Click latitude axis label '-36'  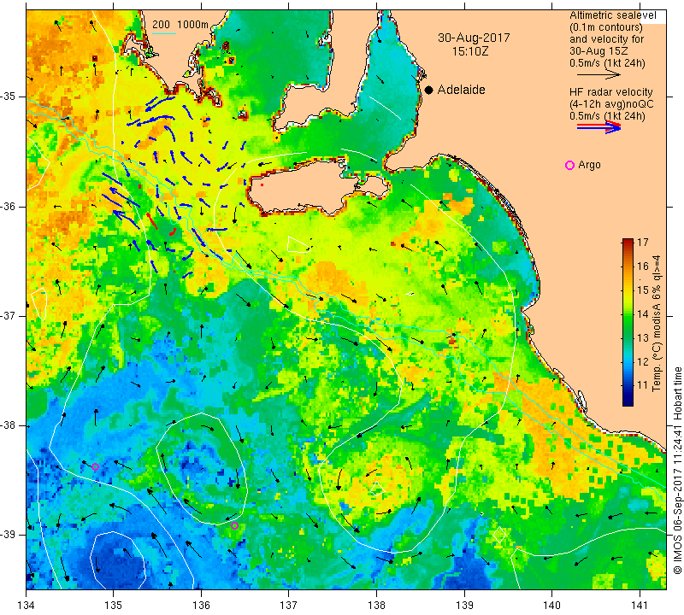(x=9, y=206)
